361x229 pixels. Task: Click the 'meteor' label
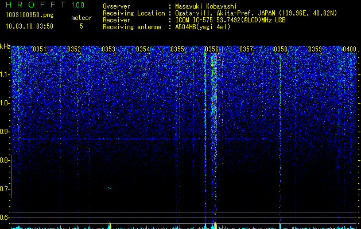point(81,18)
